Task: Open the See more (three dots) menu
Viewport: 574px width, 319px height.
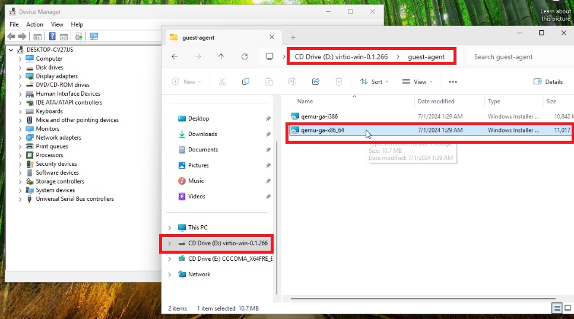Action: [x=453, y=82]
